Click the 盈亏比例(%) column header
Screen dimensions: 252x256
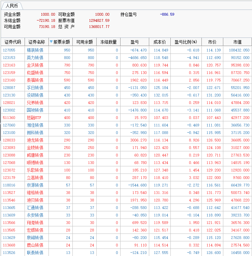(x=186, y=42)
